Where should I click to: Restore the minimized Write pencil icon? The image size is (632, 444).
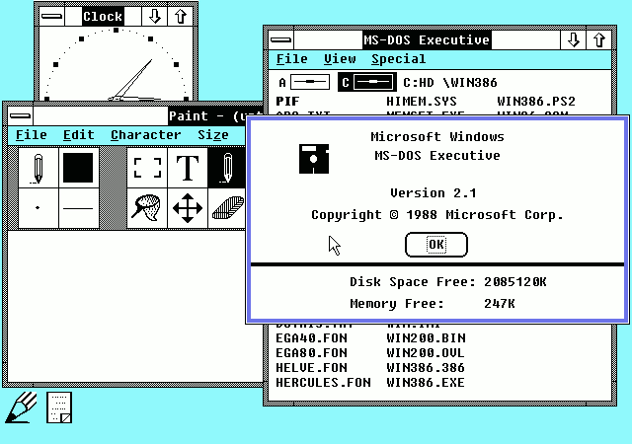coord(22,407)
